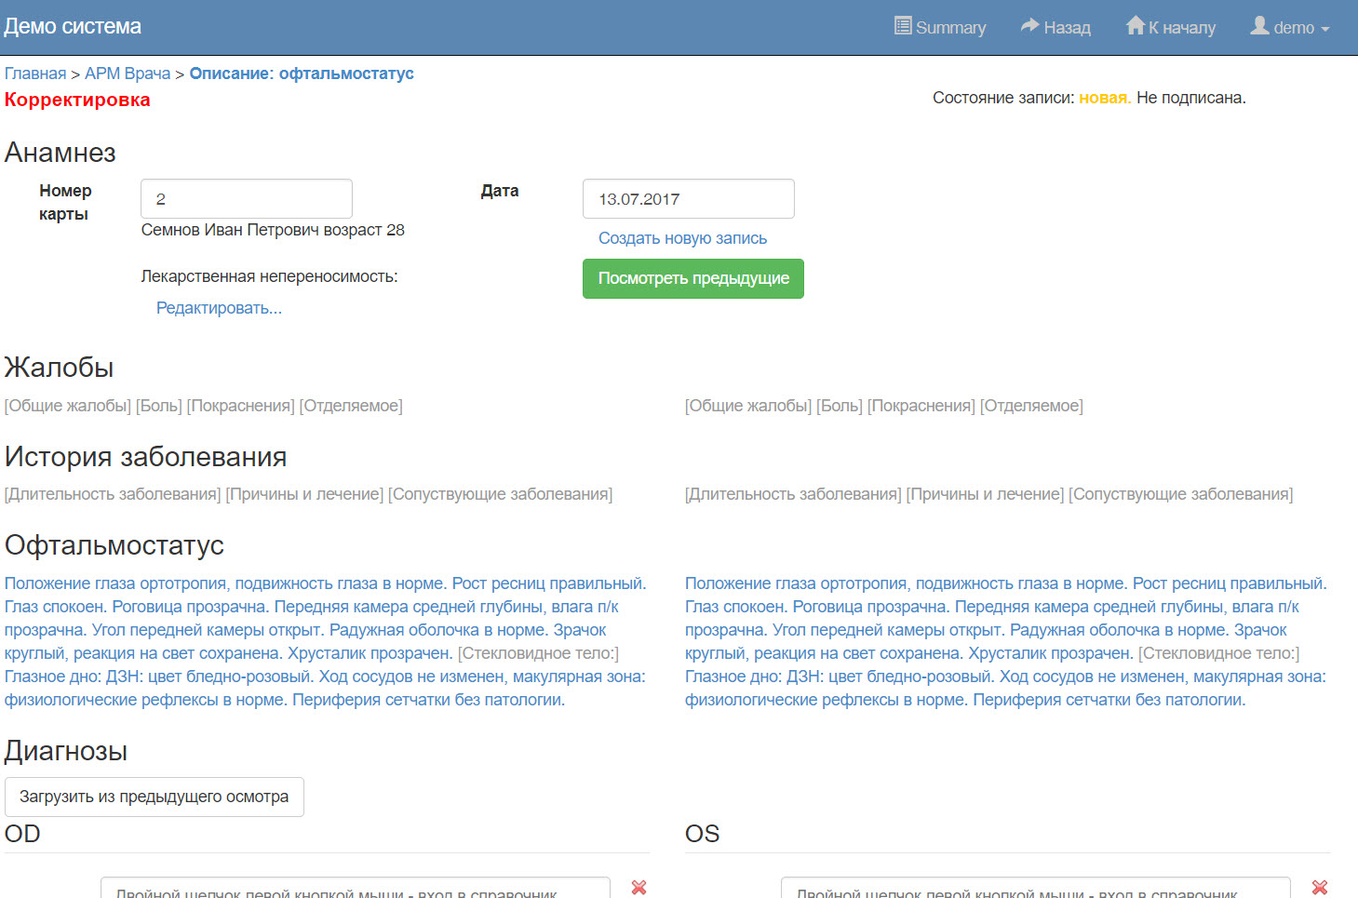Click the Дата field with 13.07.2017
Viewport: 1358px width, 898px height.
tap(688, 199)
